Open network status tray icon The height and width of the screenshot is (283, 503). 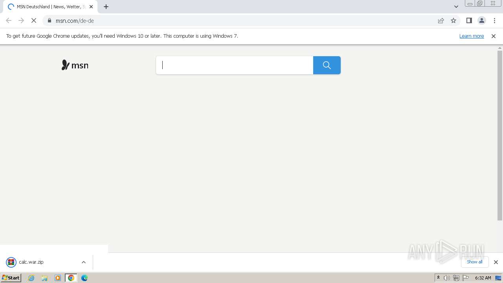point(456,278)
